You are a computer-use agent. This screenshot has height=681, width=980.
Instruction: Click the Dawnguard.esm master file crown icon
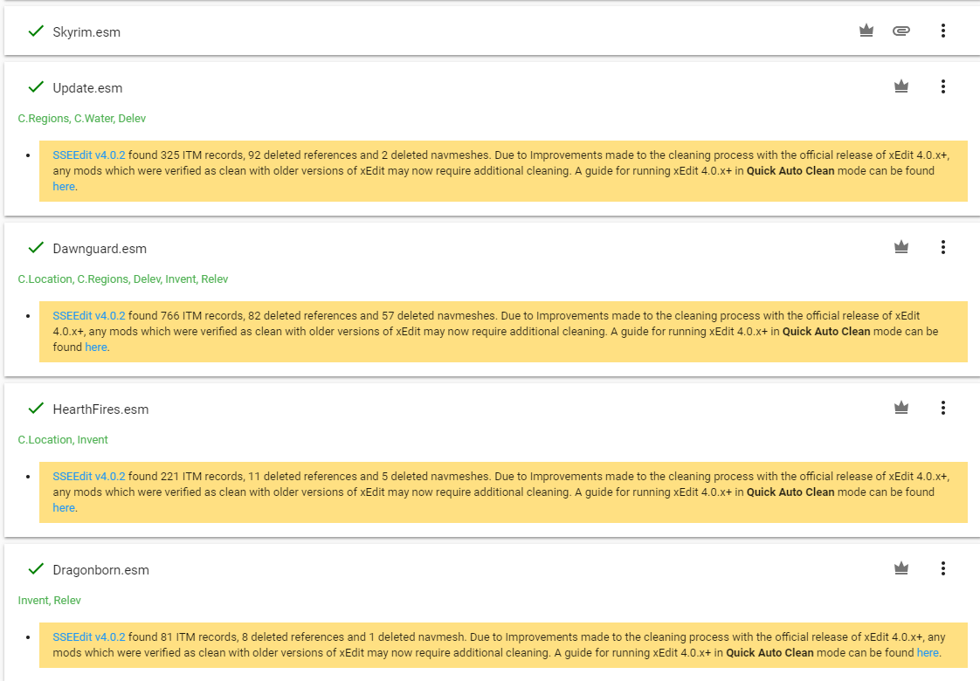[901, 247]
